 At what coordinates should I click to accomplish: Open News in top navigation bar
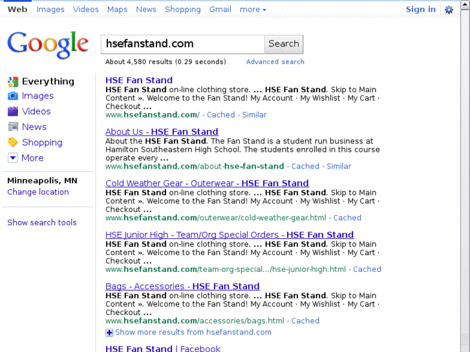(x=146, y=9)
